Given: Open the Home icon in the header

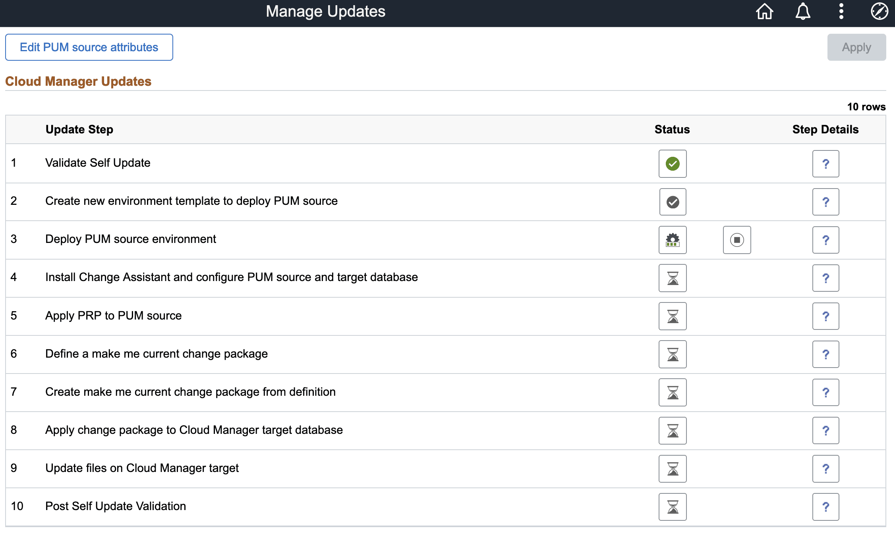Looking at the screenshot, I should point(764,12).
